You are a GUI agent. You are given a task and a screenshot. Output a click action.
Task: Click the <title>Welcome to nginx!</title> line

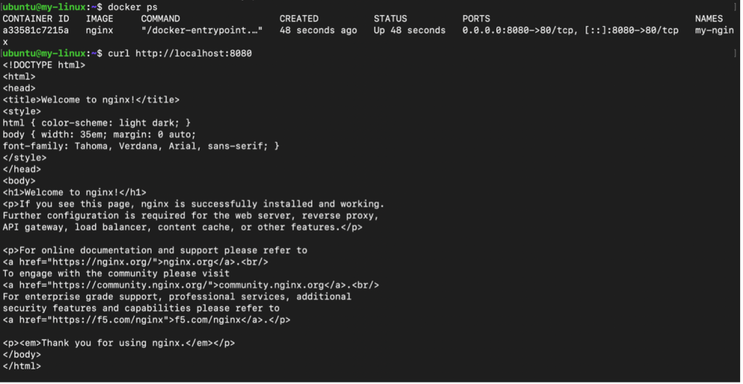tap(91, 100)
